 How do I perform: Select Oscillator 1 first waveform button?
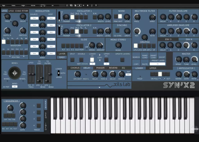(x=72, y=17)
